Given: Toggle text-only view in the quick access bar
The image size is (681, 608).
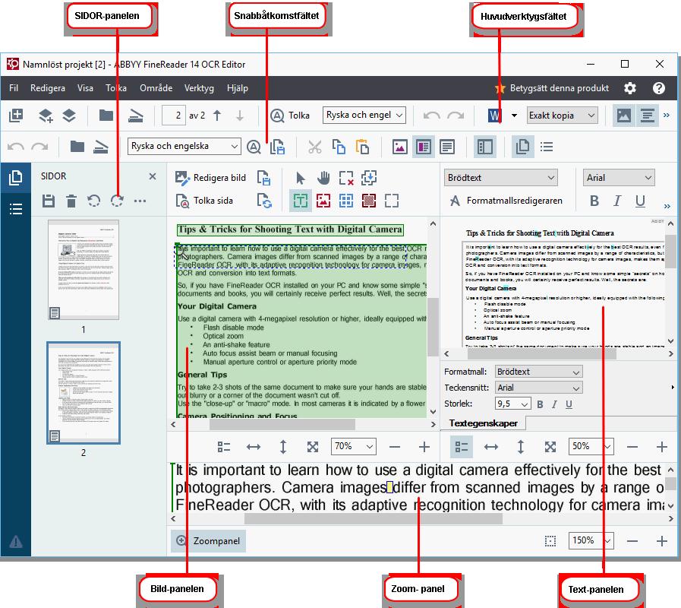Looking at the screenshot, I should 447,147.
